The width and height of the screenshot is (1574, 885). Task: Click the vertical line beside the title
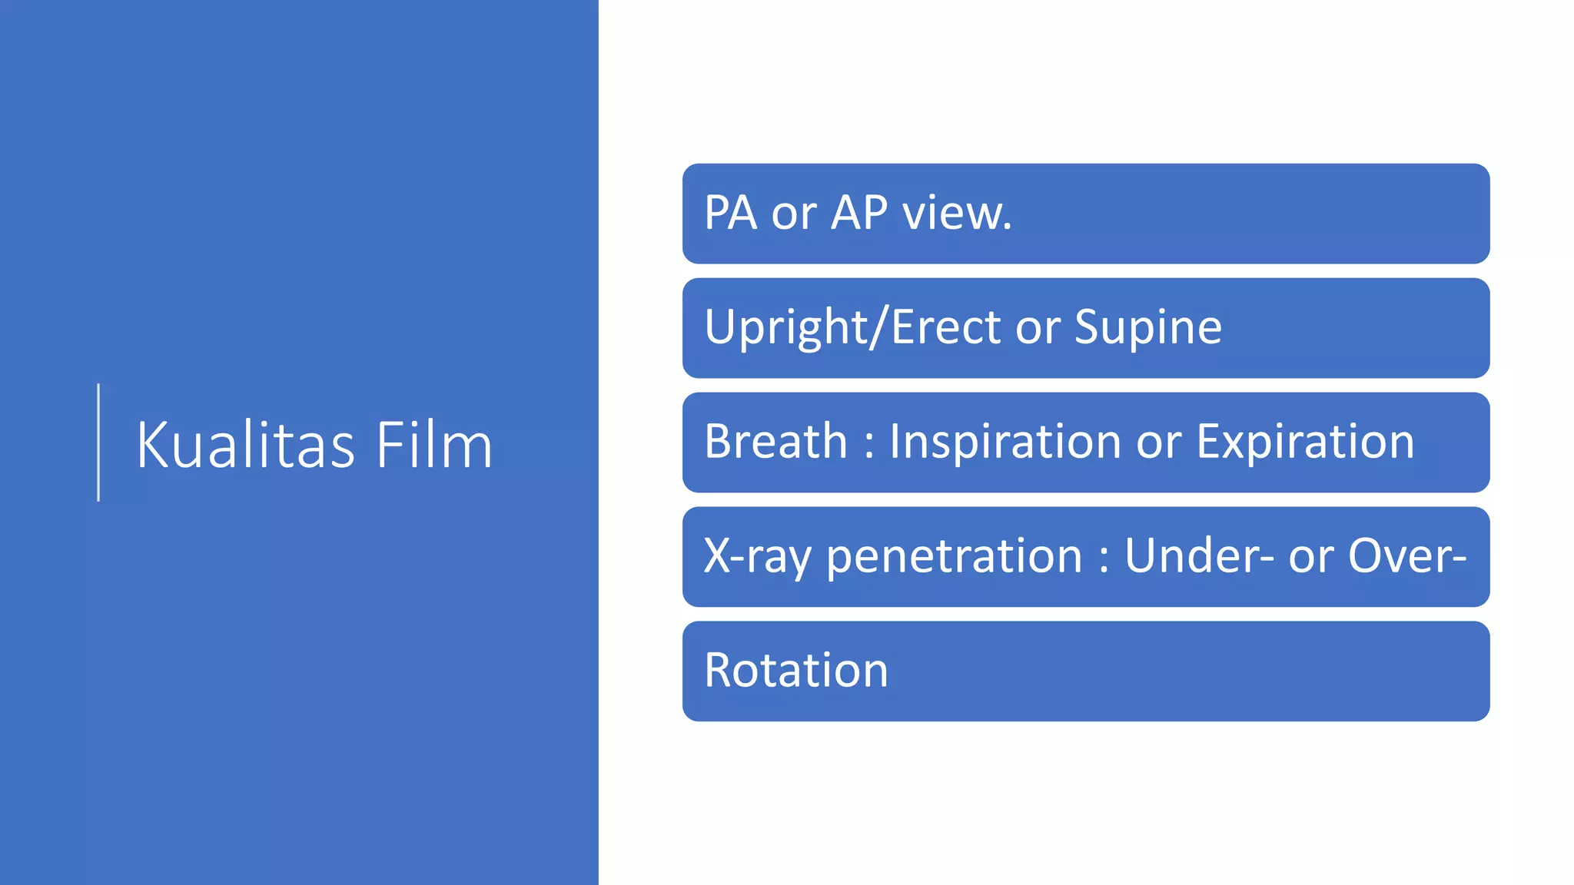pyautogui.click(x=98, y=442)
